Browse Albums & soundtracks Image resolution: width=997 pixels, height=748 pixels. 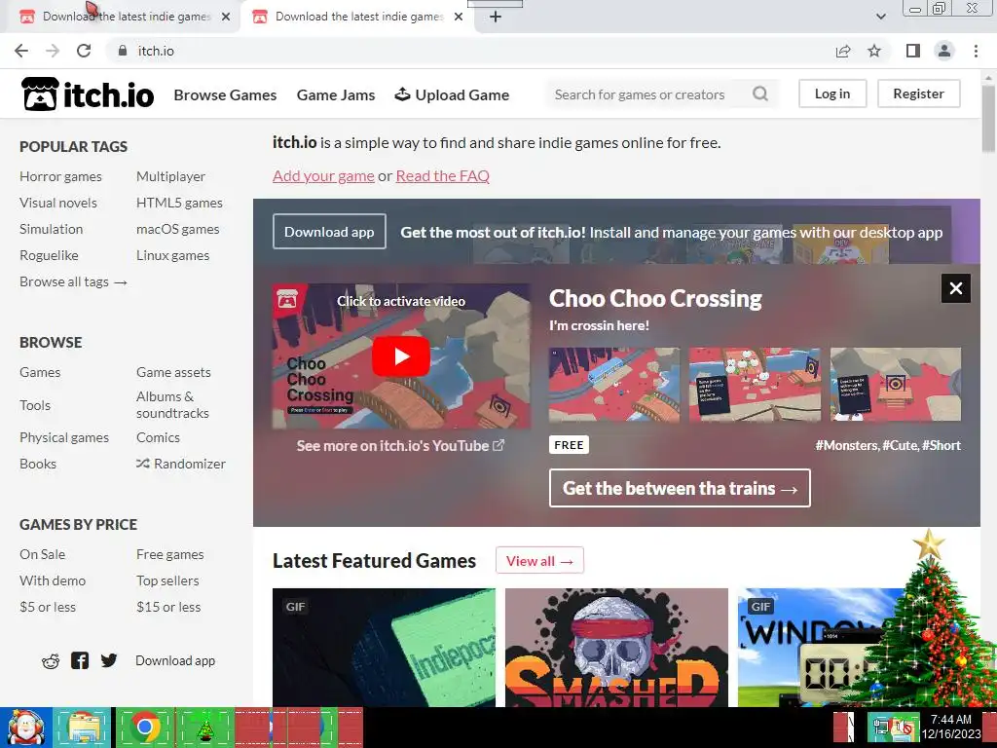click(x=172, y=404)
